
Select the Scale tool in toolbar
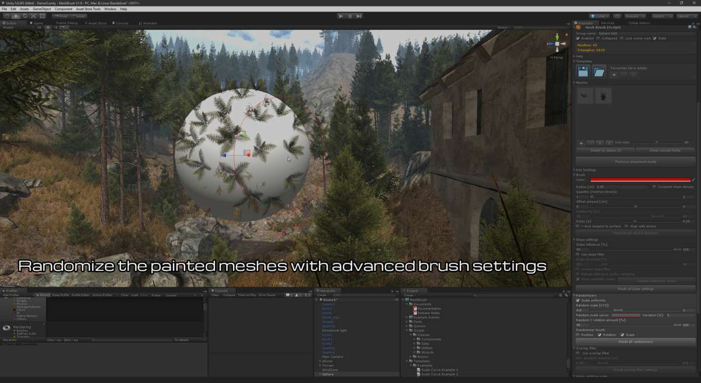tap(33, 16)
